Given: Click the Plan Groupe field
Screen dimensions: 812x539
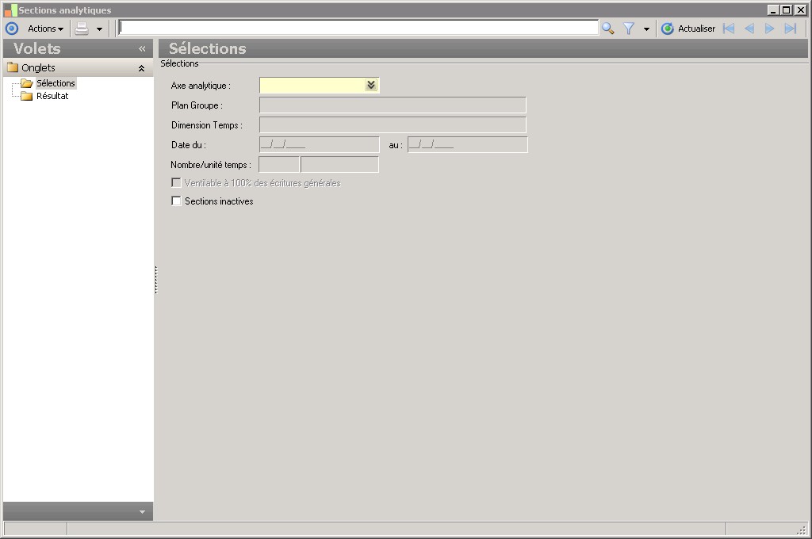Looking at the screenshot, I should (x=393, y=105).
